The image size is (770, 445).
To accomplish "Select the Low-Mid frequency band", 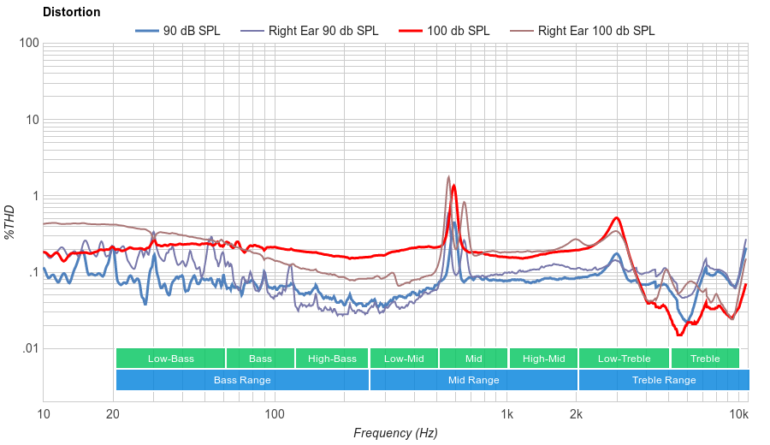I will [404, 359].
